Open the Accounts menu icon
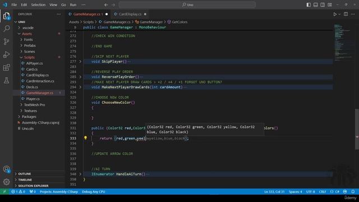Screen dimensions: 359x202 (6, 169)
